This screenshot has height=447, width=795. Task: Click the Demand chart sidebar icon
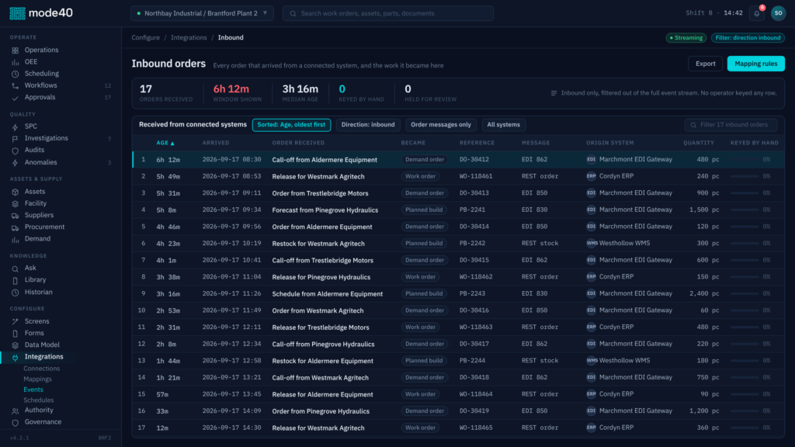[x=16, y=239]
